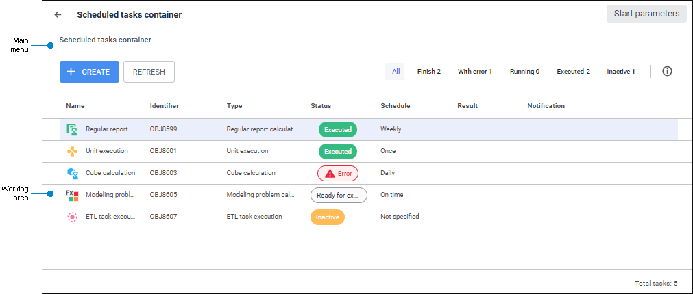Filter by Running 0
This screenshot has height=294, width=693.
coord(524,71)
